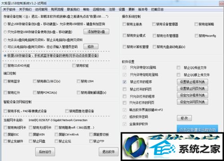This screenshot has height=161, width=224.
Task: Tick the 禁用蓝牙 checkbox
Action: click(x=5, y=81)
